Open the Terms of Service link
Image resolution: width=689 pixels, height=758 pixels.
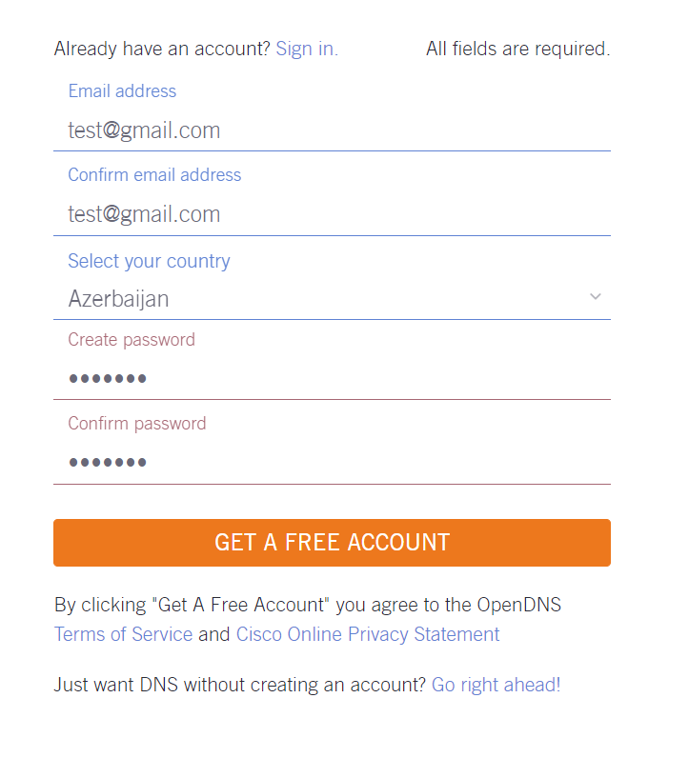(123, 634)
